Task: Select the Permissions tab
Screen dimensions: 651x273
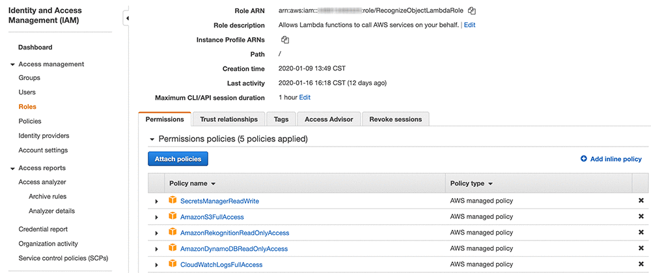Action: [165, 119]
